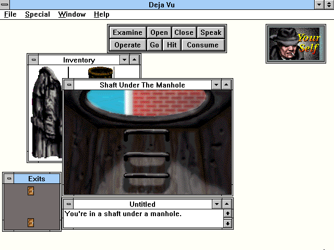Select the trench coat in Inventory
334x250 pixels.
pyautogui.click(x=46, y=113)
